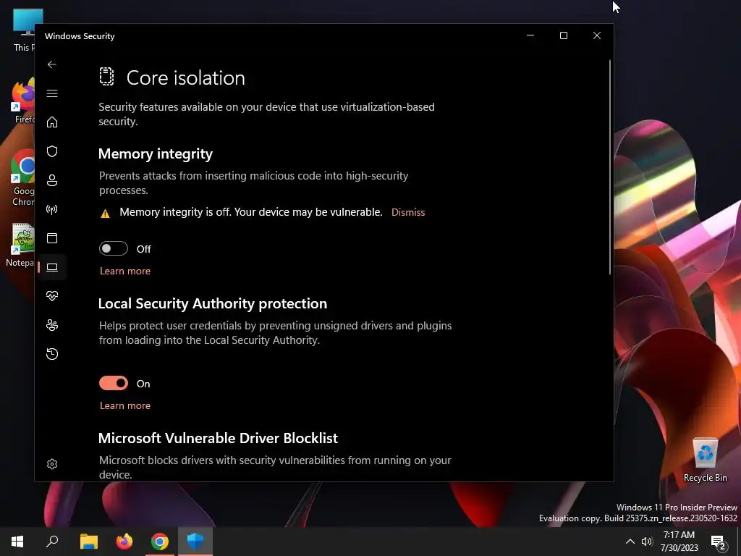This screenshot has height=556, width=741.
Task: Open taskbar Search magnifier
Action: 52,542
